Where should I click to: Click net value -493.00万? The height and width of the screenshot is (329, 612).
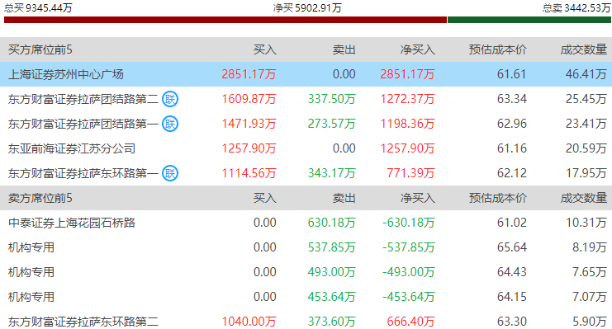pyautogui.click(x=408, y=272)
